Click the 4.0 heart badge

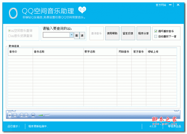pyautogui.click(x=82, y=10)
